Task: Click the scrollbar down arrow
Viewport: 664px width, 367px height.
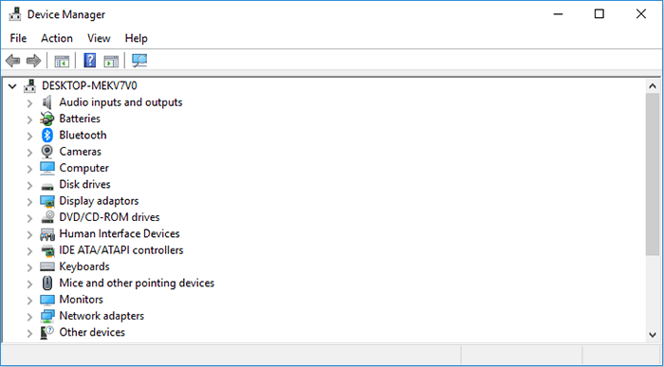Action: [x=653, y=335]
